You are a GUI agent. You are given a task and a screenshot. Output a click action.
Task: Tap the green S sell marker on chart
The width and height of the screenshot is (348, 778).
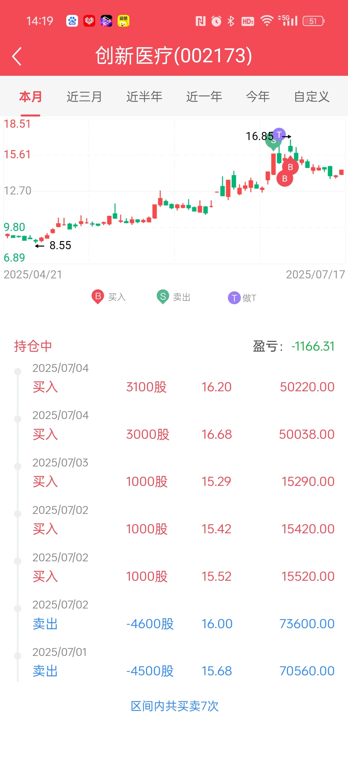click(273, 143)
